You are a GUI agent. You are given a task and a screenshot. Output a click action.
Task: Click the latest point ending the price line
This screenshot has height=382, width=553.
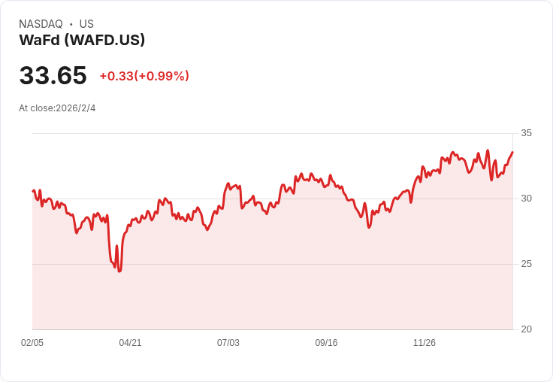[512, 152]
